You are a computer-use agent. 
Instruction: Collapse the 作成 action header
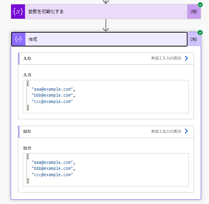click(99, 39)
